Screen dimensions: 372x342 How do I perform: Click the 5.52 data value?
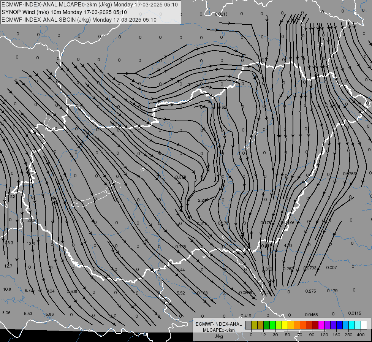point(181,293)
